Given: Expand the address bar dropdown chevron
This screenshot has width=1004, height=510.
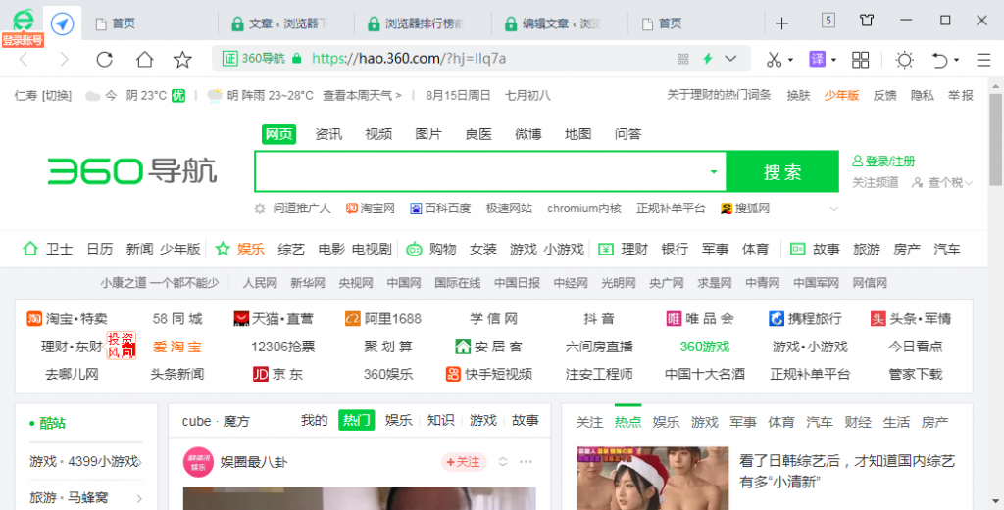Looking at the screenshot, I should click(730, 59).
